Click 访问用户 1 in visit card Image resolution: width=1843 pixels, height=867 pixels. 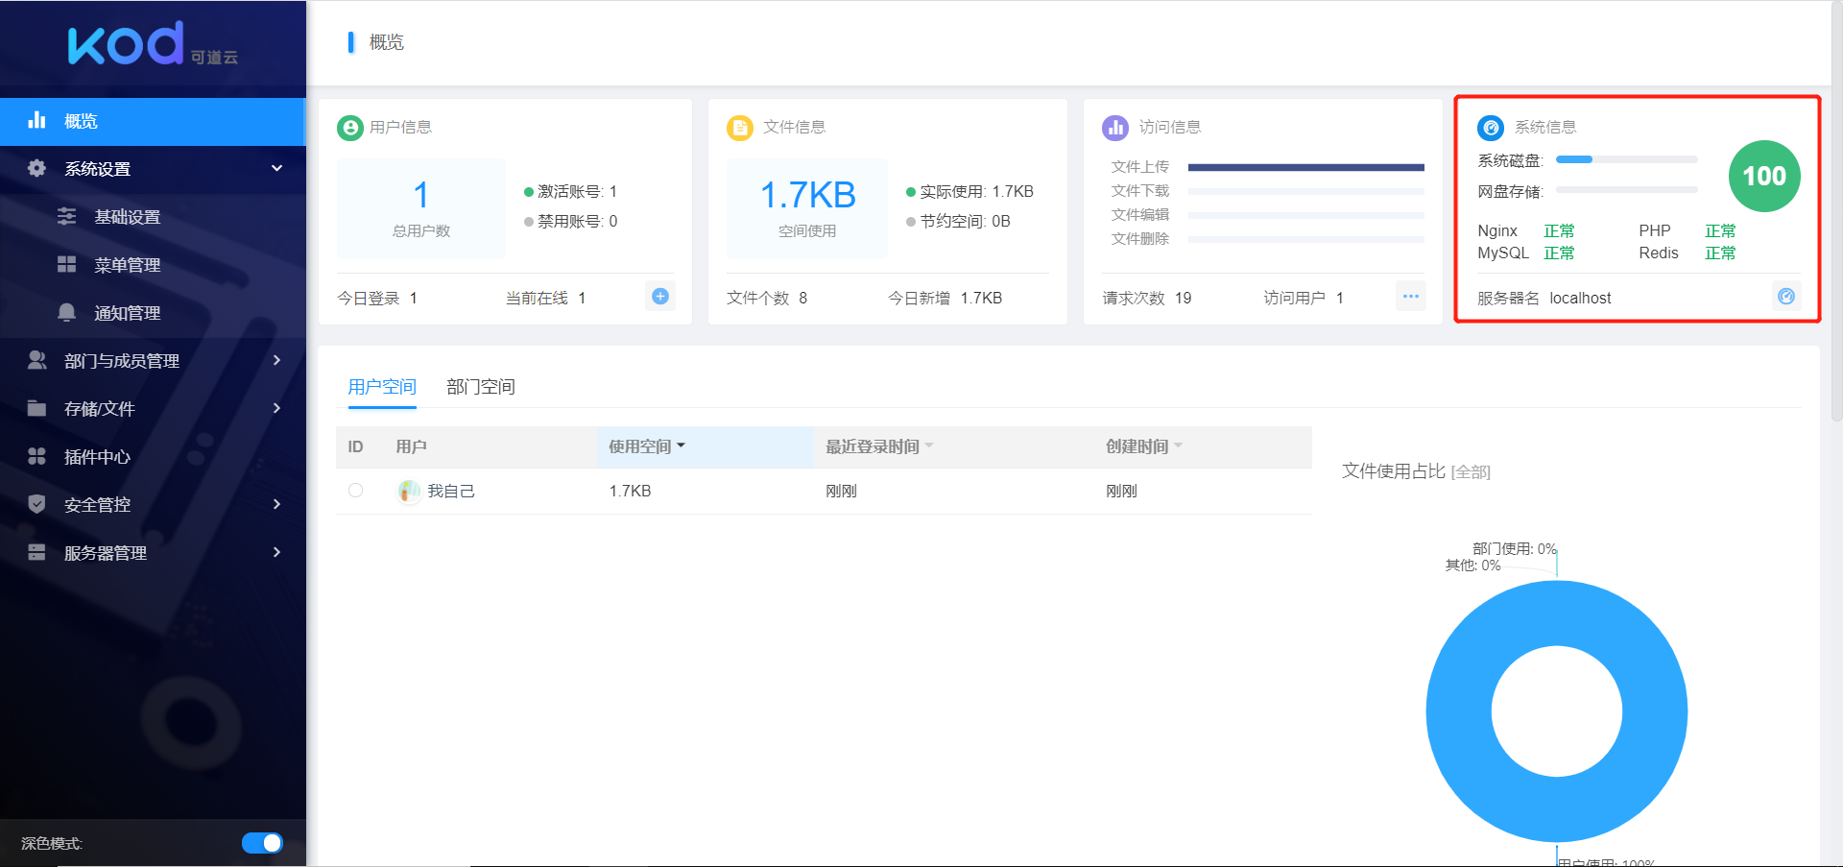coord(1304,299)
